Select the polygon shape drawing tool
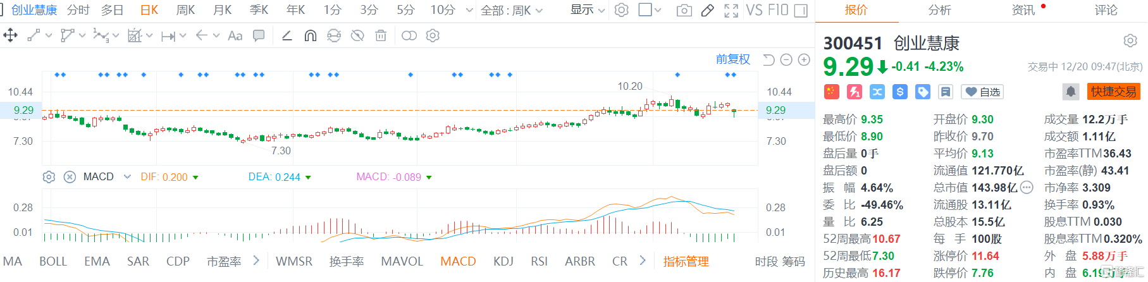This screenshot has height=282, width=1148. tap(66, 36)
